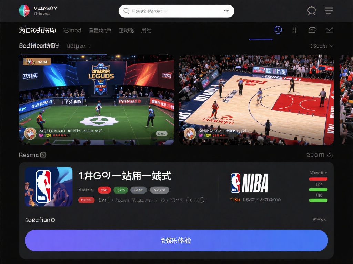Toggle the red tag pill beside artwork

[x=86, y=200]
